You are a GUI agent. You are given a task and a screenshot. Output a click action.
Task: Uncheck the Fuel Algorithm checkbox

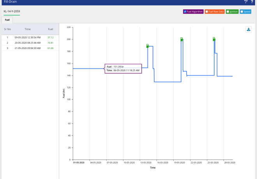(x=185, y=12)
